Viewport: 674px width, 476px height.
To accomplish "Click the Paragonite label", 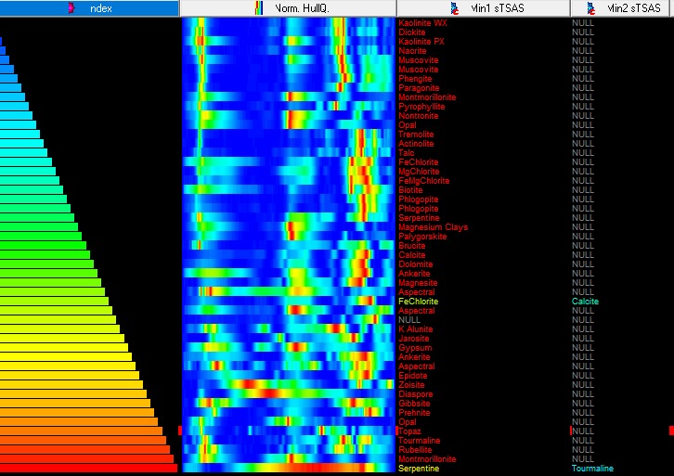I will point(419,88).
